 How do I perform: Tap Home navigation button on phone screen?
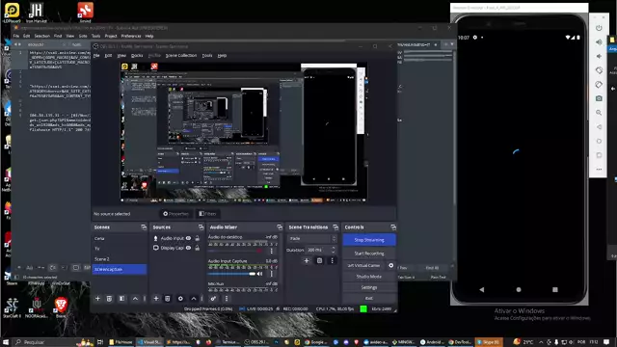coord(519,289)
